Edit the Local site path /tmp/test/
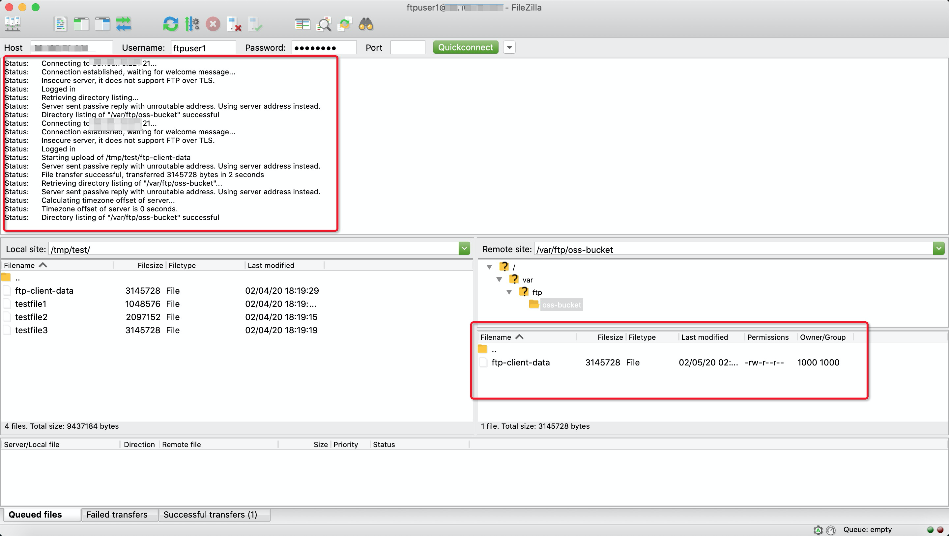 click(x=253, y=249)
